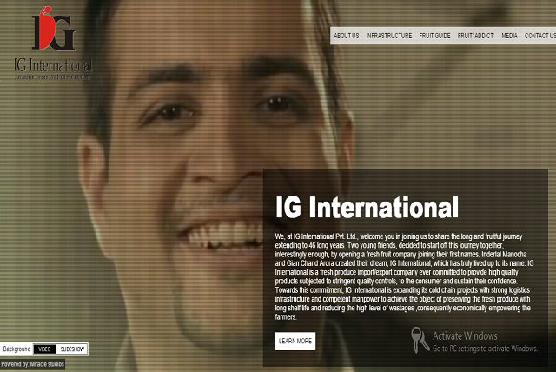
Task: Click the 'Background' label text
Action: pos(17,349)
